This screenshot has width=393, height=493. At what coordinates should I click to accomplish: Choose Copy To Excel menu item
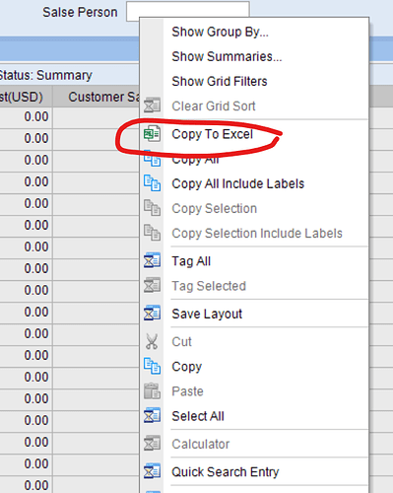tap(212, 134)
